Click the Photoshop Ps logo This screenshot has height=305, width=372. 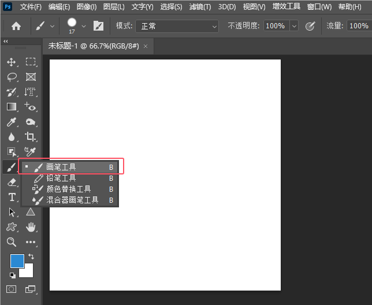pos(8,6)
